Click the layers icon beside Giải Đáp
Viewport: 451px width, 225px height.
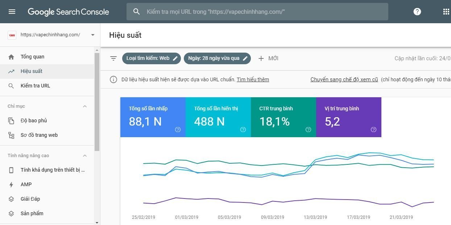11,199
